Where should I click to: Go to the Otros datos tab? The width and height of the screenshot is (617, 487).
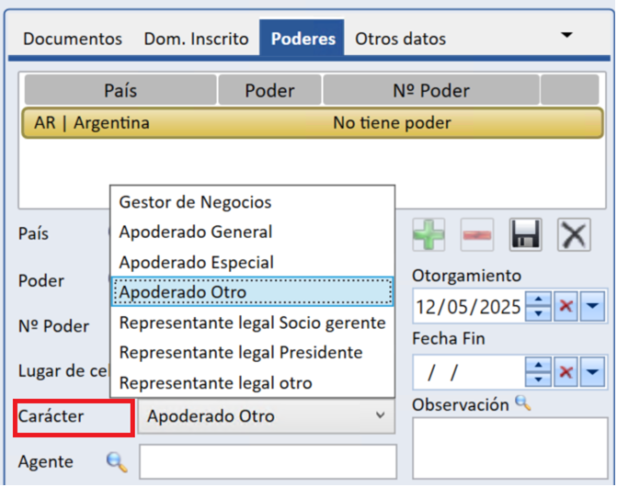pos(400,39)
